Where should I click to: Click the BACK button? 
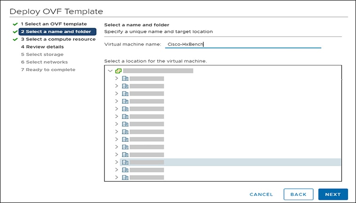(298, 194)
